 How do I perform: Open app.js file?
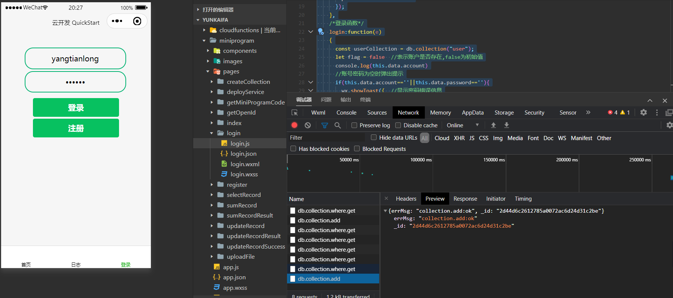231,267
